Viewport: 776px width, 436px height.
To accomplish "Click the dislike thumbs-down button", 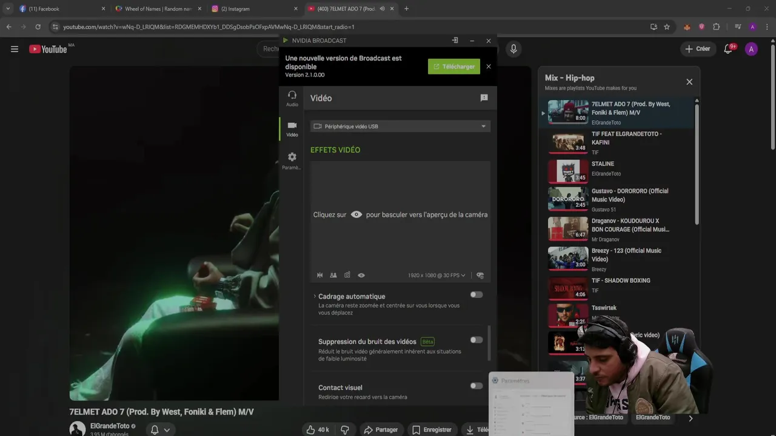I will 344,429.
